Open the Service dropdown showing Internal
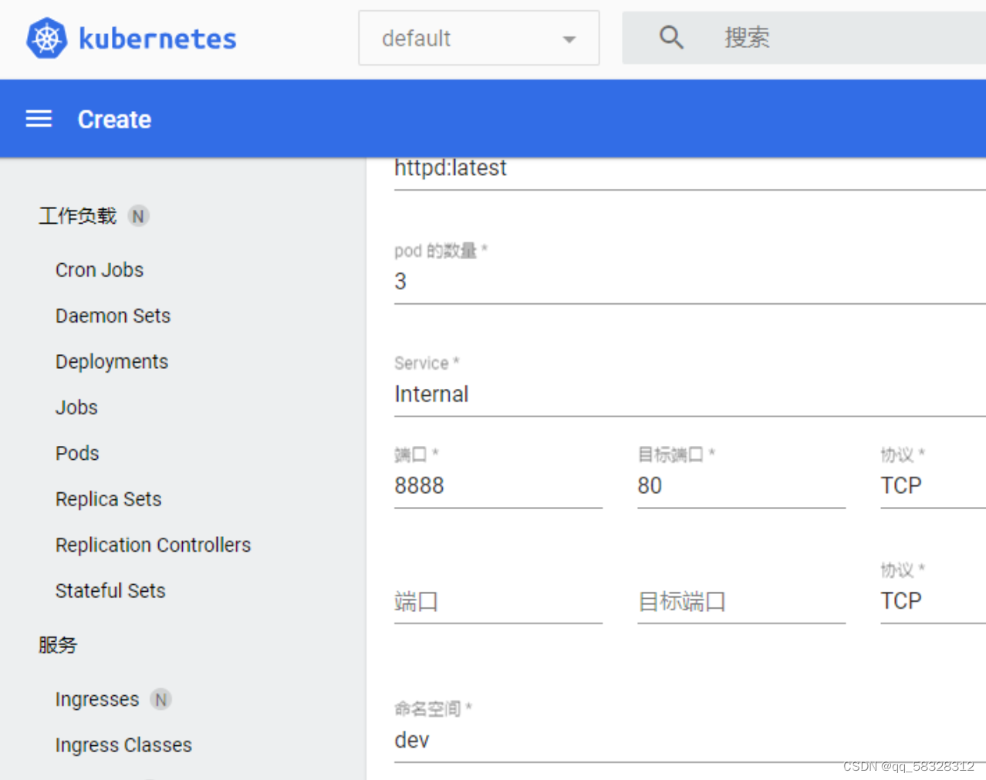Screen dimensions: 986x780 pyautogui.click(x=432, y=394)
